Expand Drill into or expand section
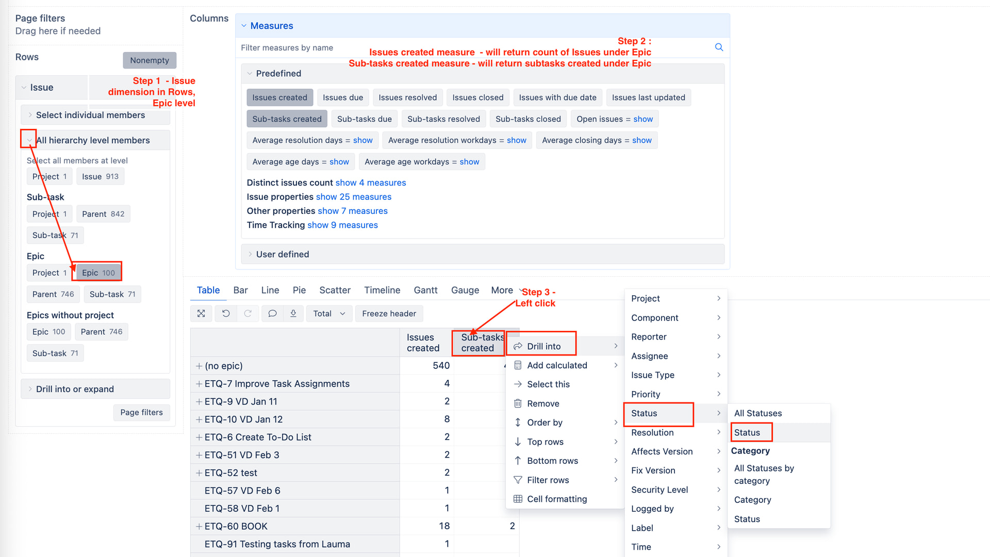 tap(75, 389)
